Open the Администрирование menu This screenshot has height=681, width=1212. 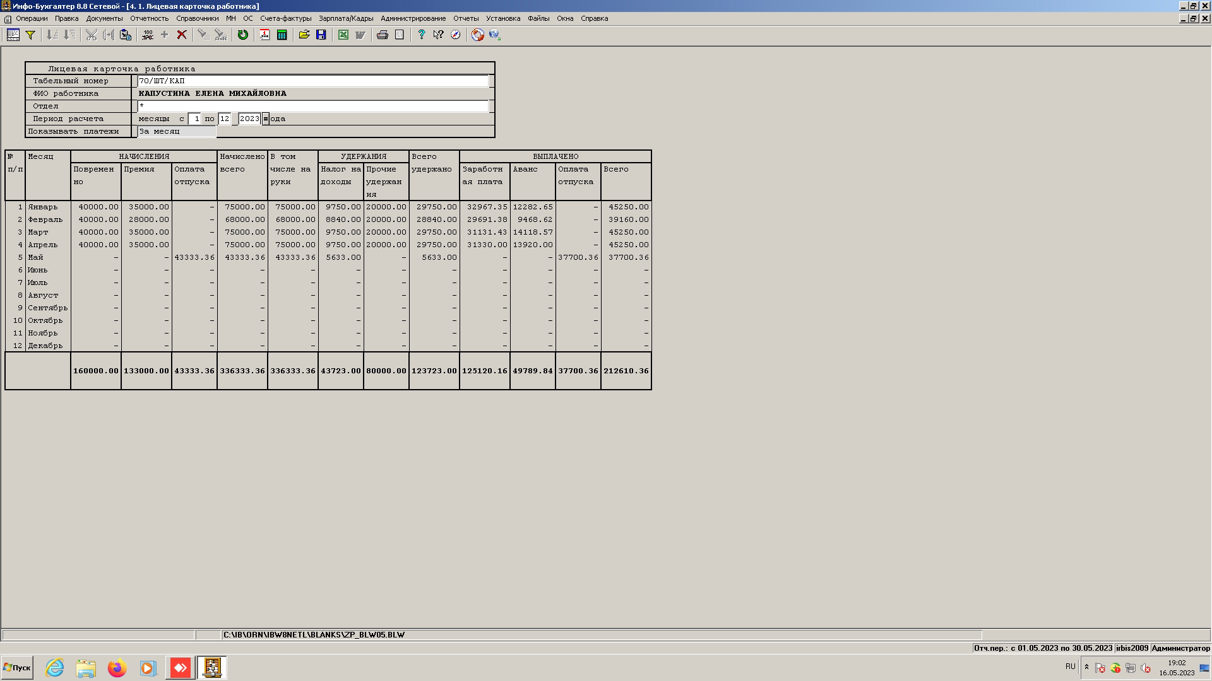(413, 18)
